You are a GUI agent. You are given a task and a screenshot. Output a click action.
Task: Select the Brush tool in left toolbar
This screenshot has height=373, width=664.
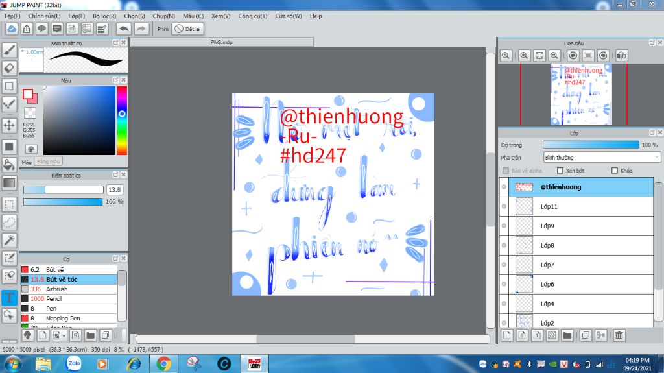[9, 50]
